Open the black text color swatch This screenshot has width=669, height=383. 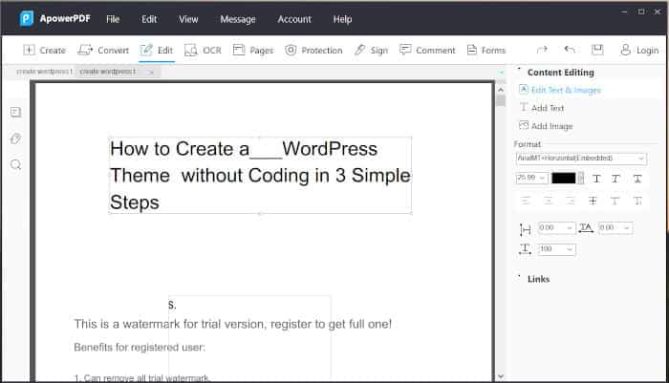click(564, 179)
